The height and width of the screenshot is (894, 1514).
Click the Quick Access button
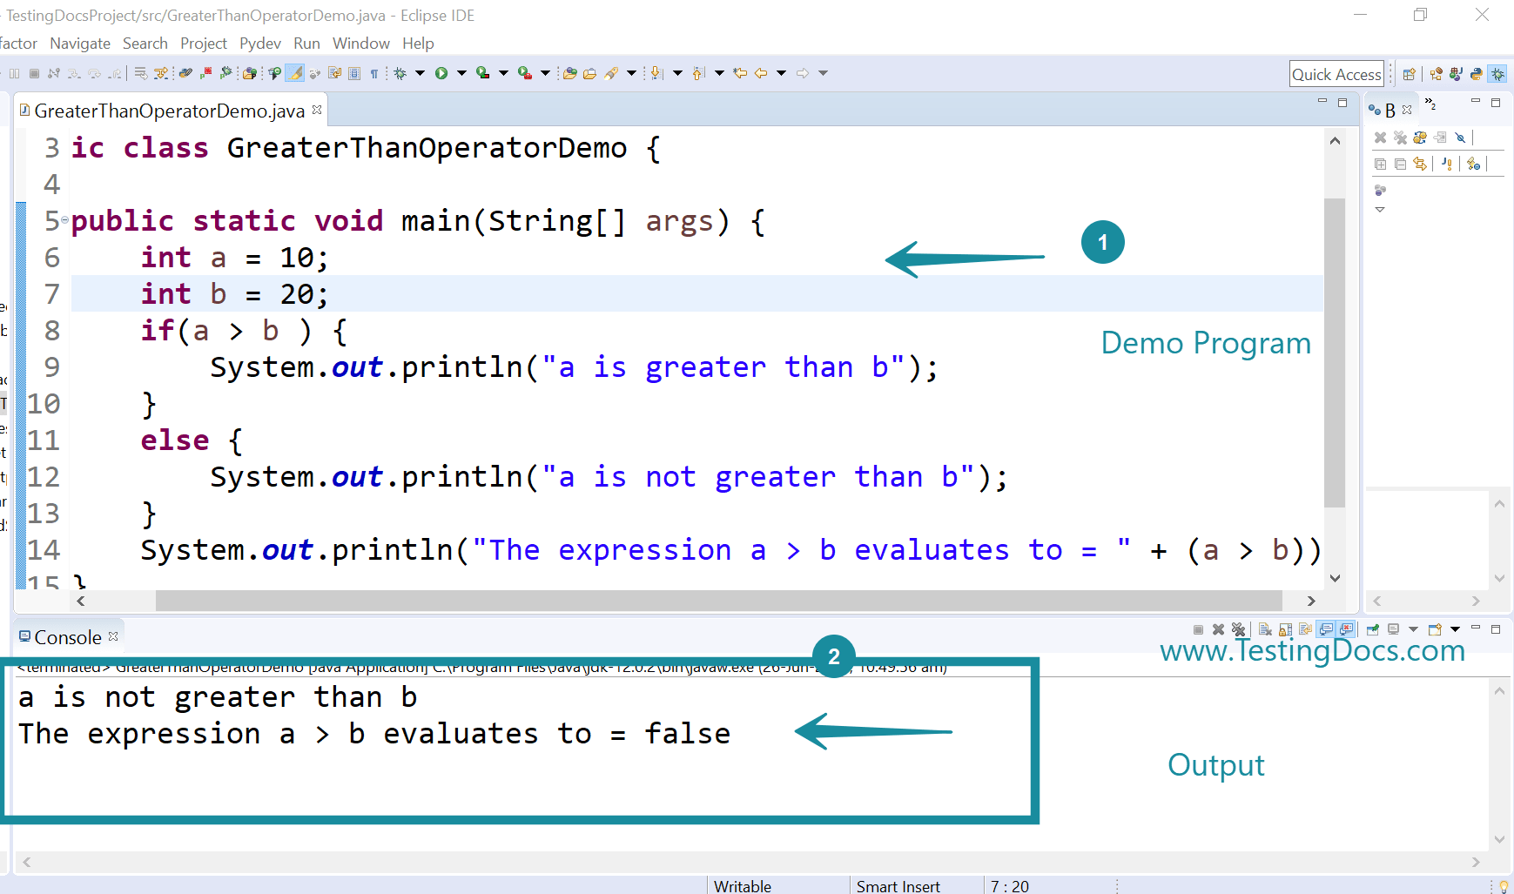pos(1336,73)
